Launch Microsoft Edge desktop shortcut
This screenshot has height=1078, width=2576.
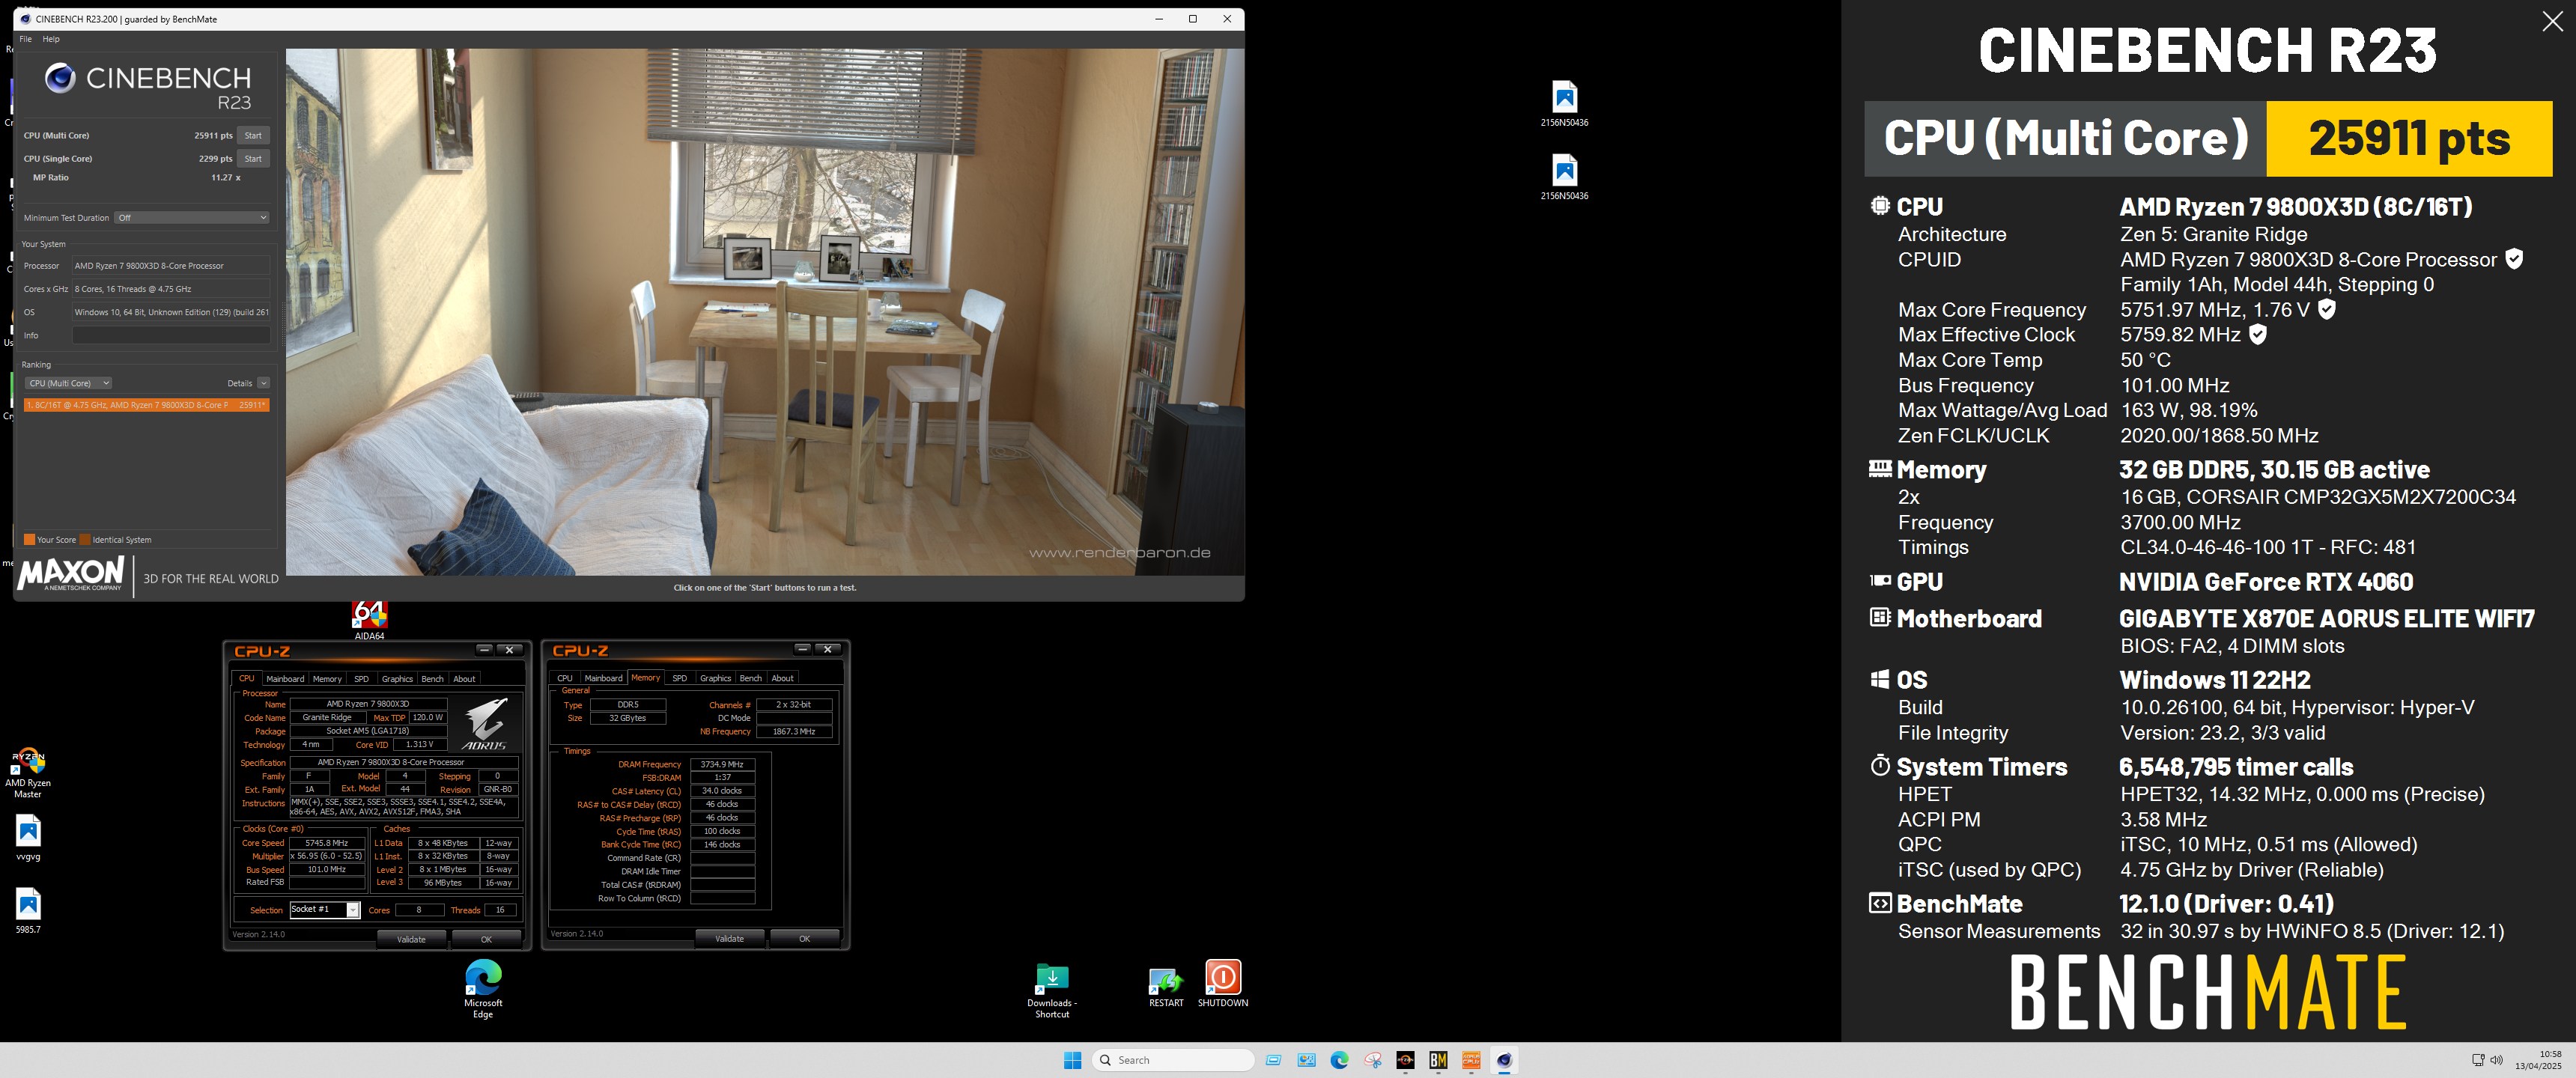pyautogui.click(x=483, y=988)
